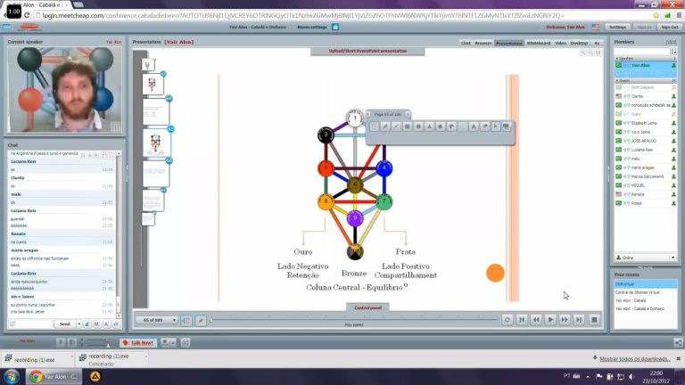Stop the presentation playback
This screenshot has height=385, width=685.
(x=594, y=320)
